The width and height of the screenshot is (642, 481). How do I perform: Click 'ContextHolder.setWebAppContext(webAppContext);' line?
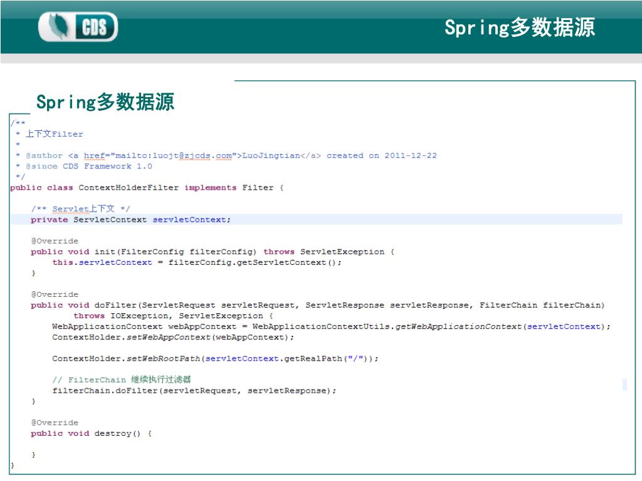(x=173, y=338)
